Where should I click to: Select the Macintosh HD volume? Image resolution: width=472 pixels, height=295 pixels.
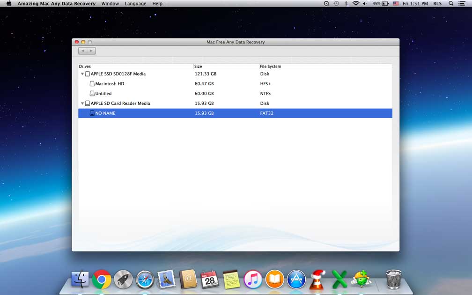pos(110,84)
